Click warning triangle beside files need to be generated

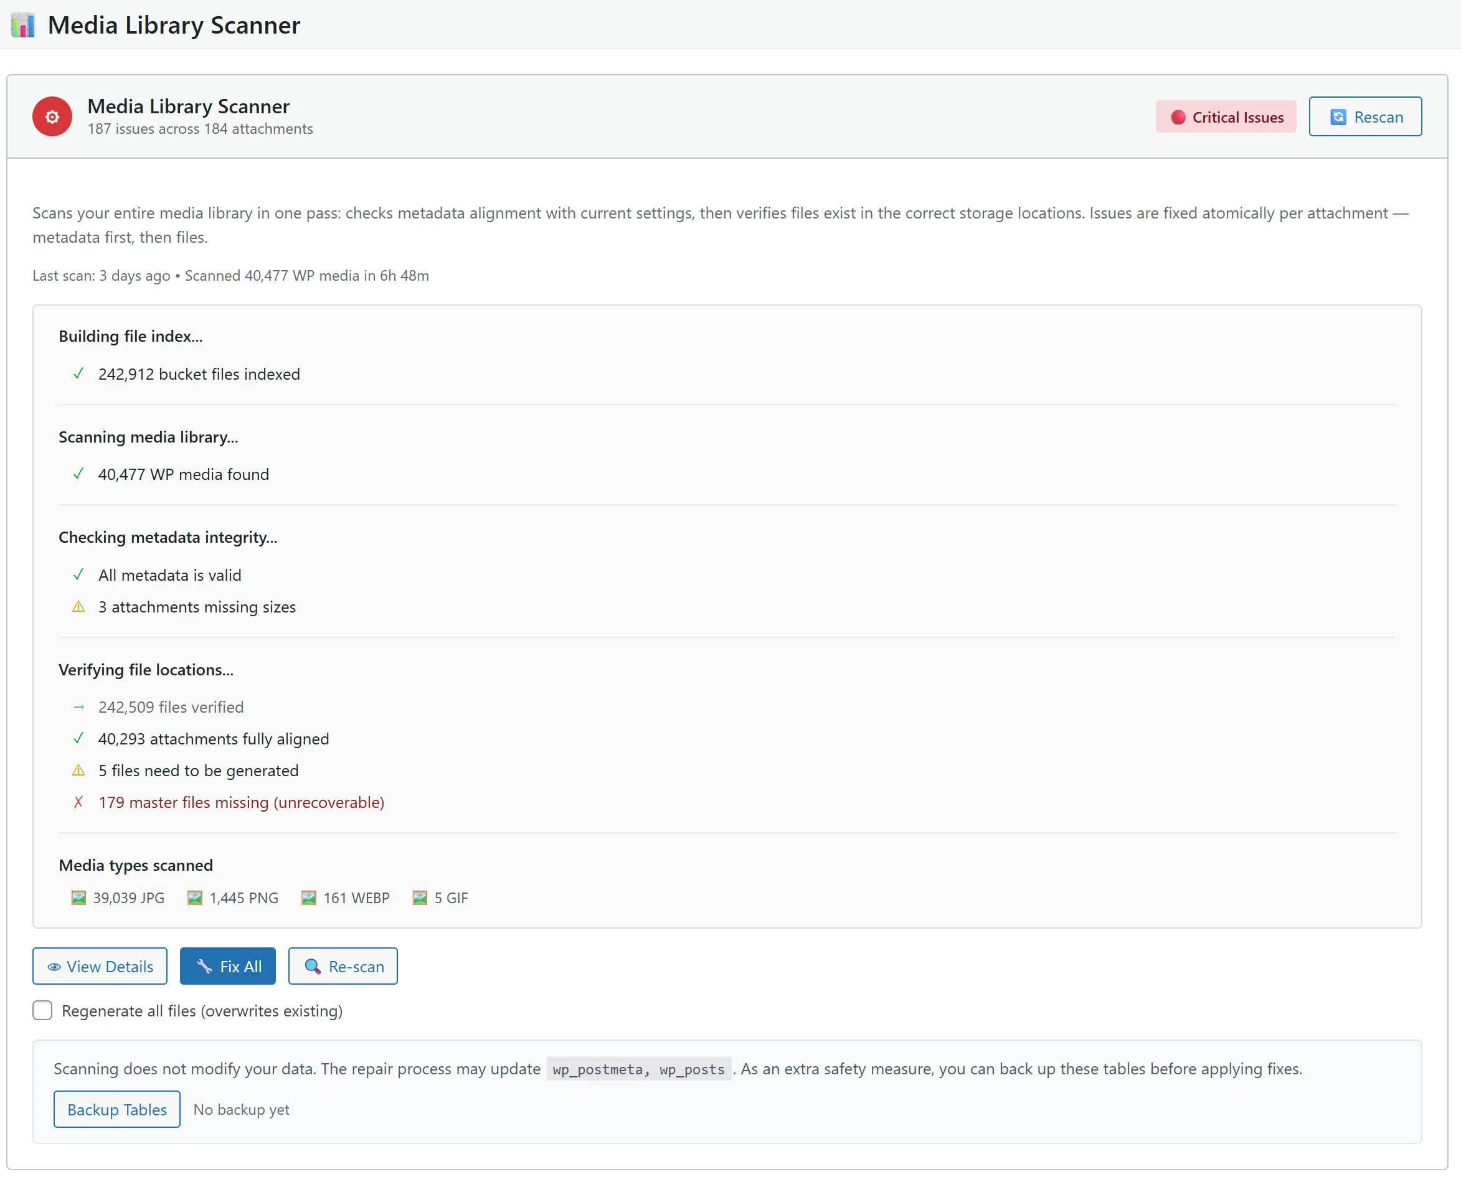(78, 770)
